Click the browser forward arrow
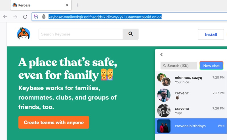The height and width of the screenshot is (140, 227). click(15, 17)
